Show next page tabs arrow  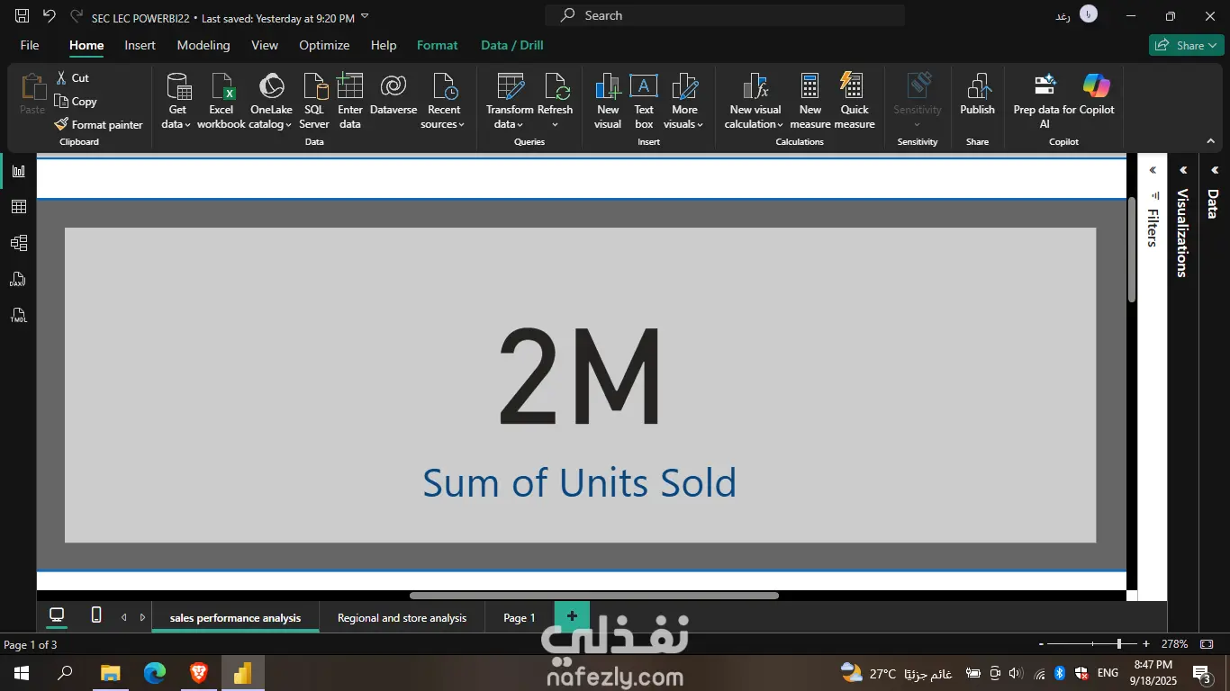142,617
